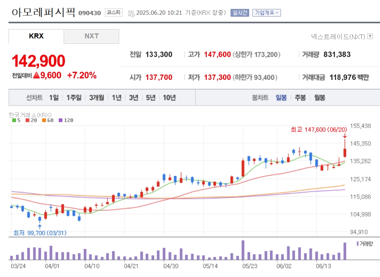Screen dimensions: 380x277
Task: Click the tallest volume bar near 05/23
Action: pos(243,250)
